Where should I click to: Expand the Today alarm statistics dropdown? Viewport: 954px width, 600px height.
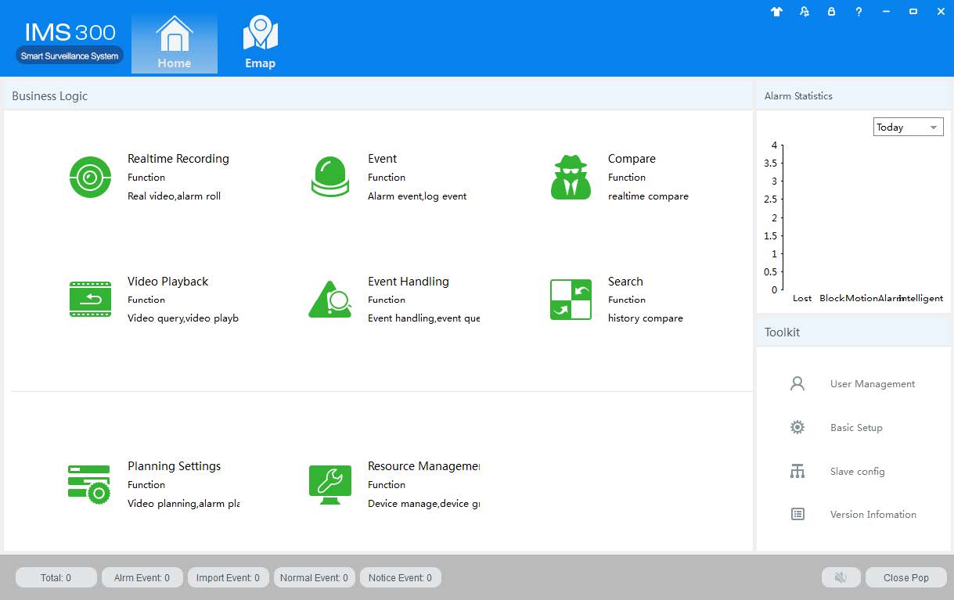(908, 127)
